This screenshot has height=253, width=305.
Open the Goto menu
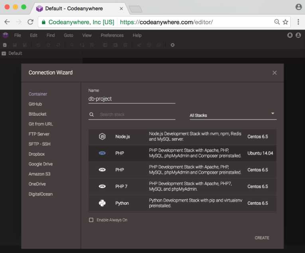pos(69,35)
